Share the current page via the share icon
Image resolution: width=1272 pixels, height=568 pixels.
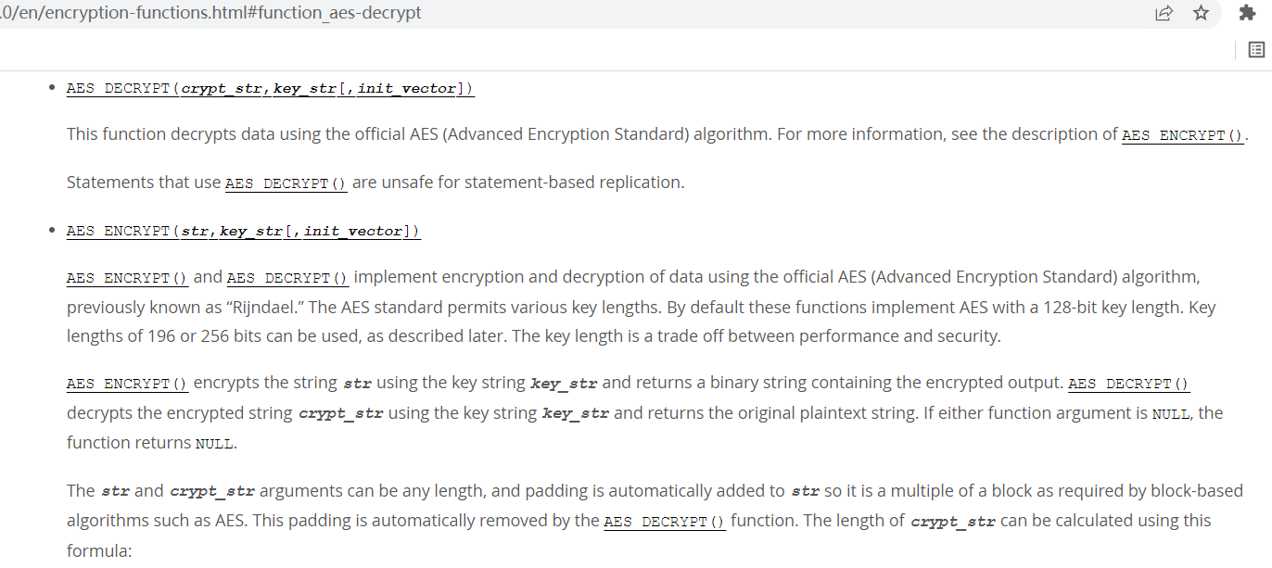pyautogui.click(x=1164, y=13)
